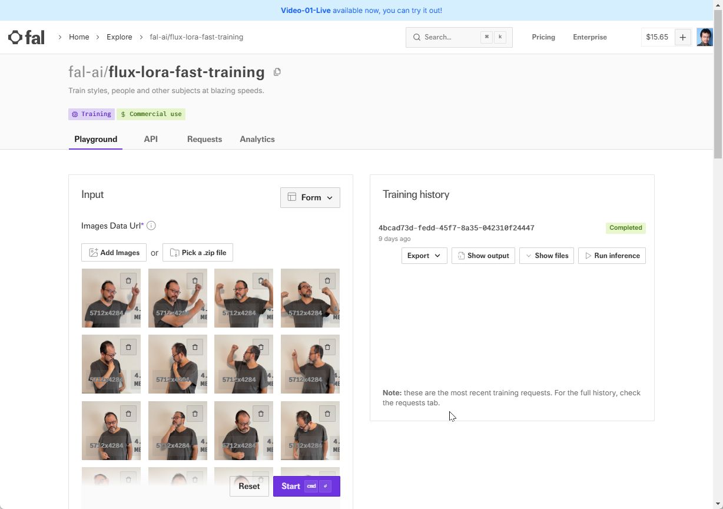Switch to the API tab
This screenshot has width=723, height=509.
[x=151, y=139]
